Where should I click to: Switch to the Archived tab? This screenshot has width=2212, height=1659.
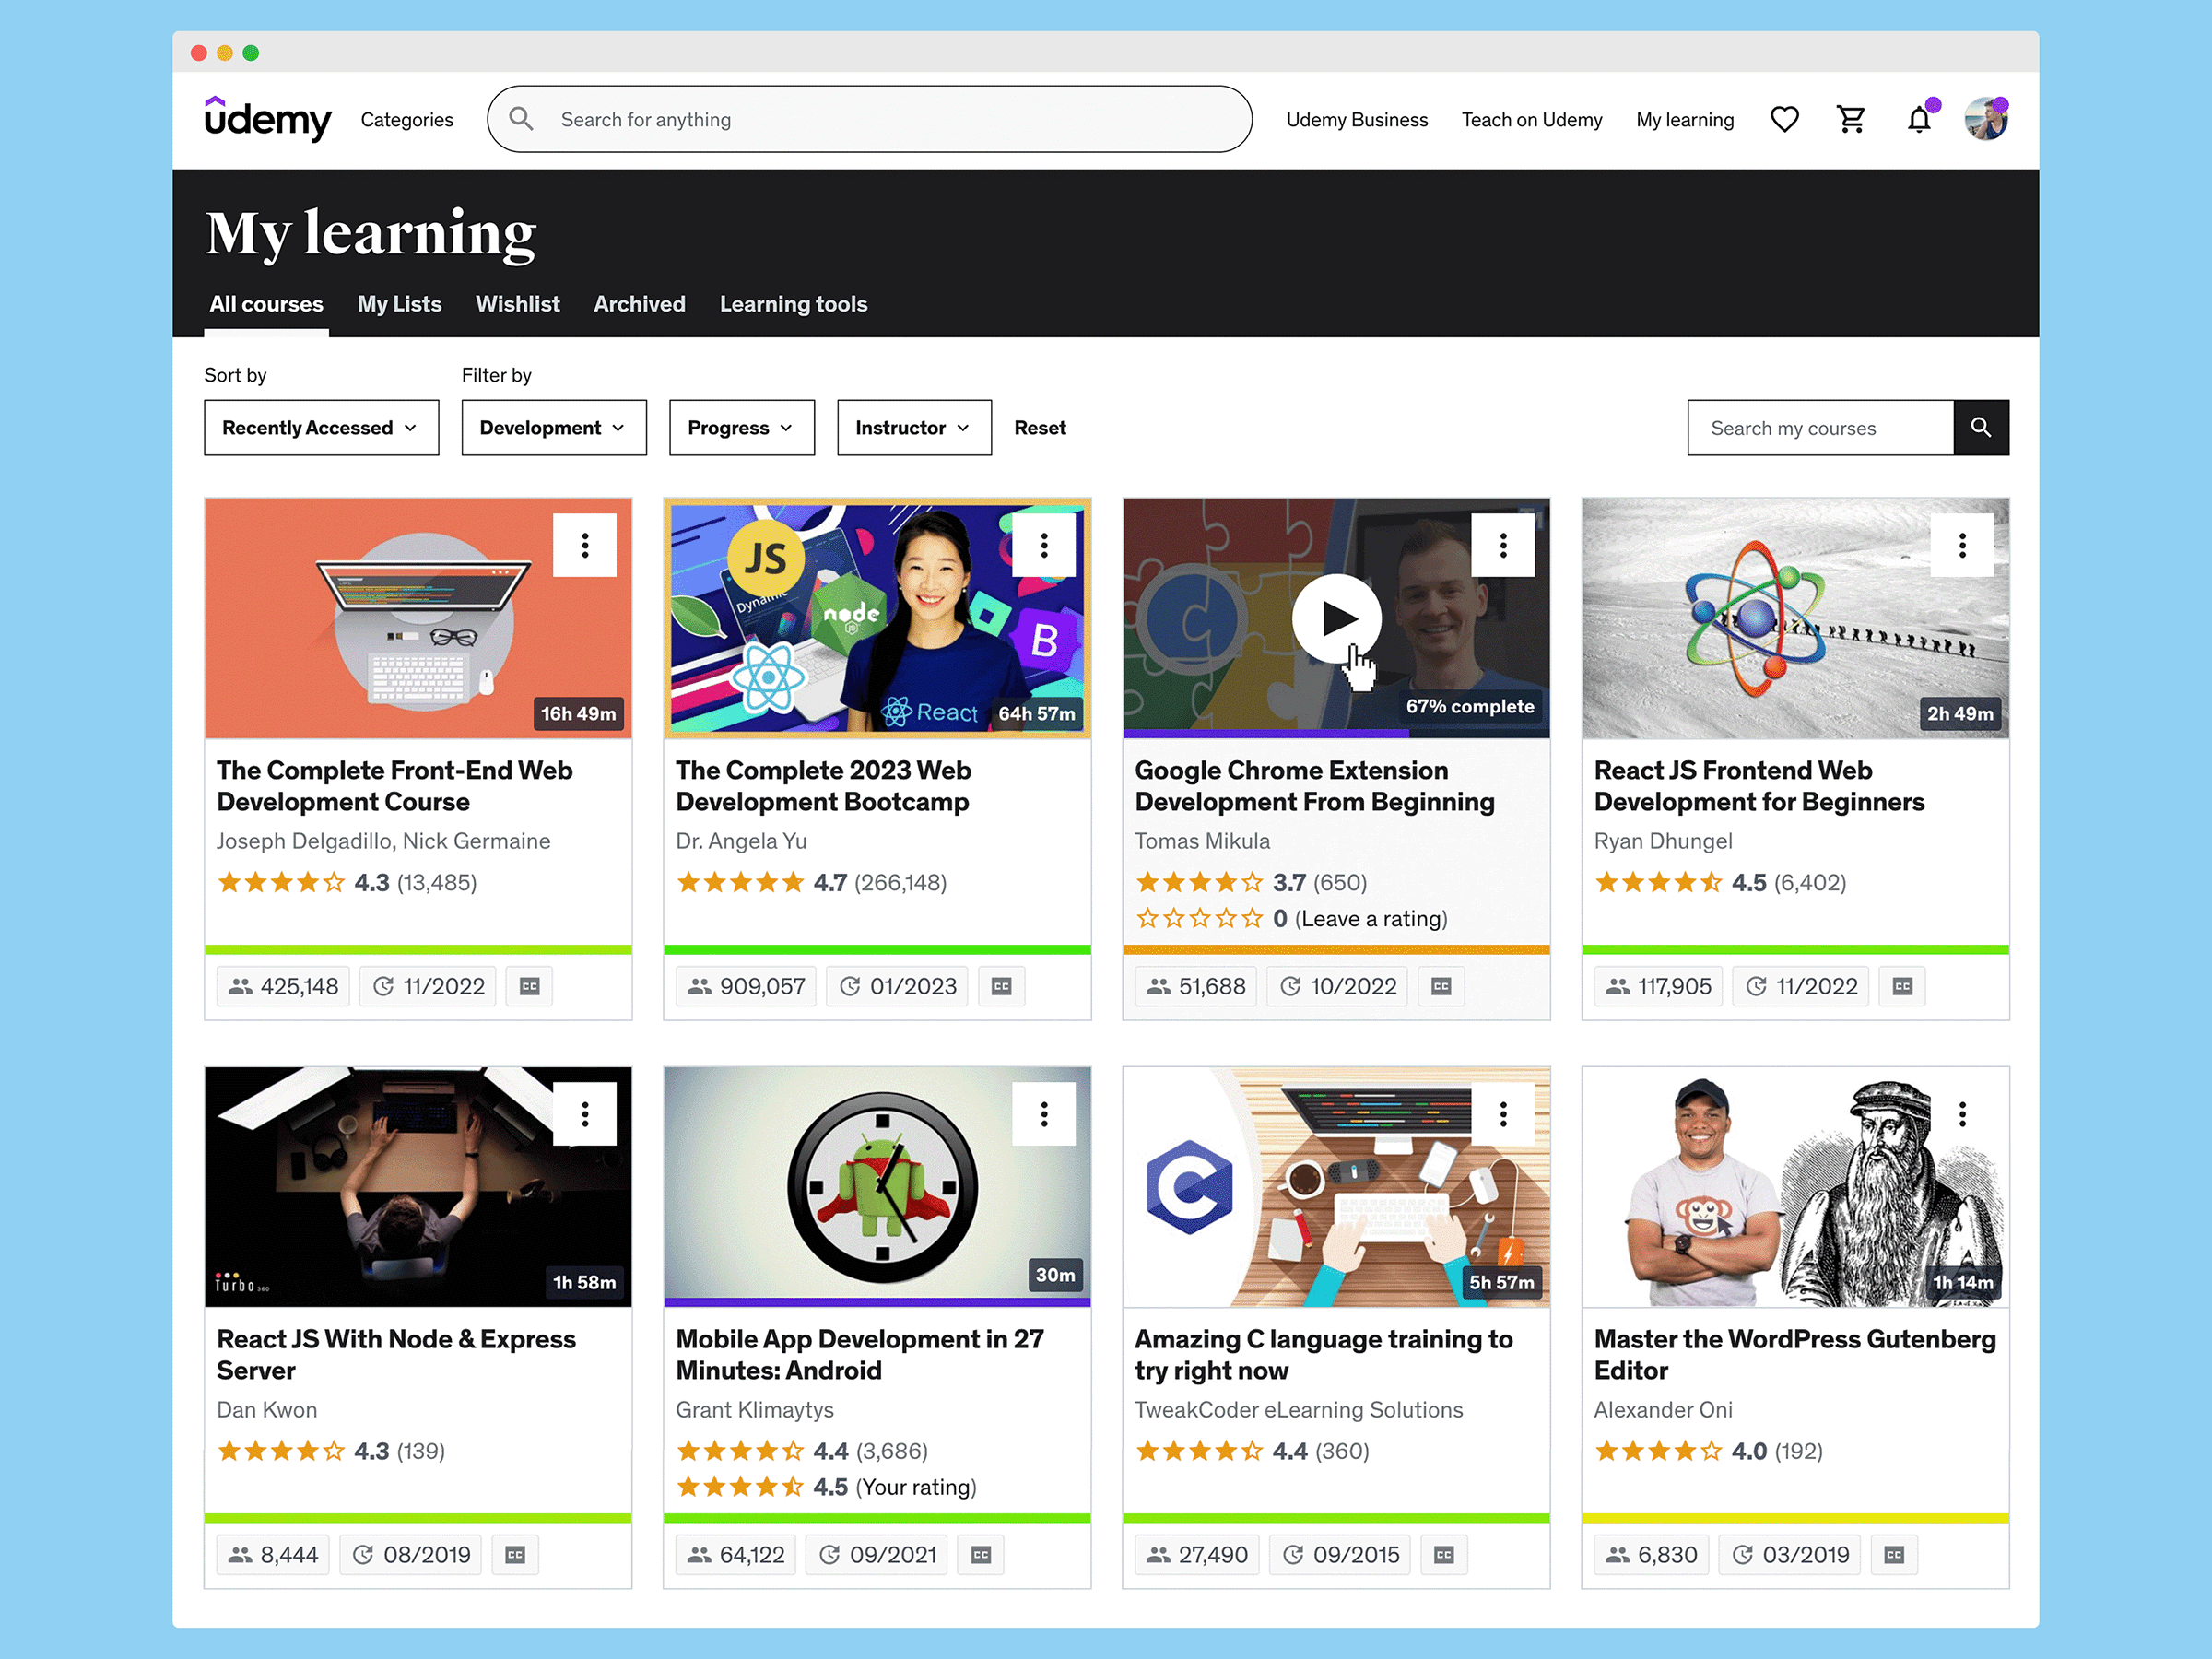point(639,304)
